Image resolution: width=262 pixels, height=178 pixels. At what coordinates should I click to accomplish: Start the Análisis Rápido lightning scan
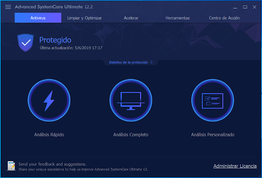[49, 100]
